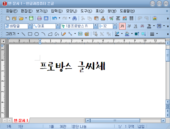Open the 도구(K) menu
This screenshot has height=129, width=170.
click(86, 11)
